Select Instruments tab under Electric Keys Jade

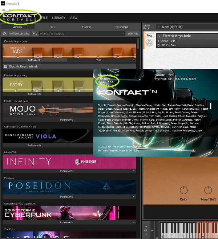(x=35, y=60)
